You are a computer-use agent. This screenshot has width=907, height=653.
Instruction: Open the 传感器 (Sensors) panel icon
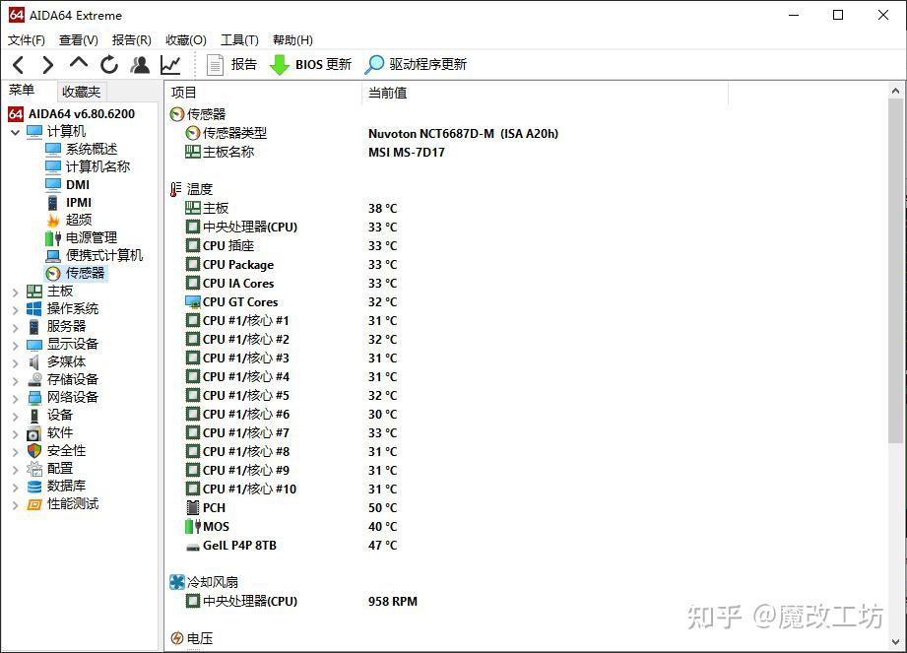(51, 273)
